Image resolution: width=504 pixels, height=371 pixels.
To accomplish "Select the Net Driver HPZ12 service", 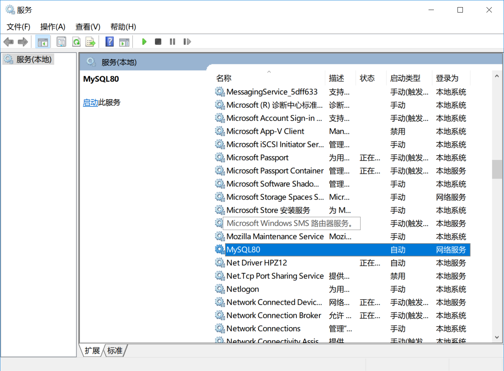I will [x=256, y=263].
